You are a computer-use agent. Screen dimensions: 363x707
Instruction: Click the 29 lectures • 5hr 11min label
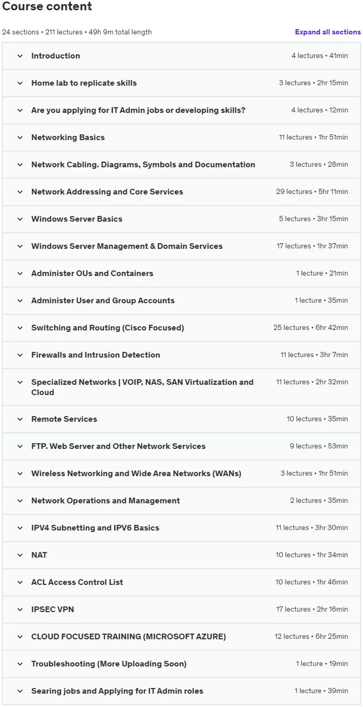[312, 192]
